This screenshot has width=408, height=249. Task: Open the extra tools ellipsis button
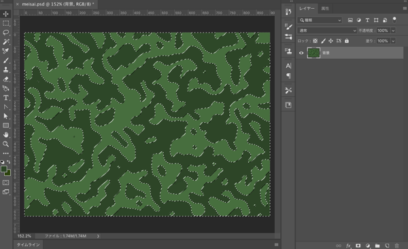point(5,153)
